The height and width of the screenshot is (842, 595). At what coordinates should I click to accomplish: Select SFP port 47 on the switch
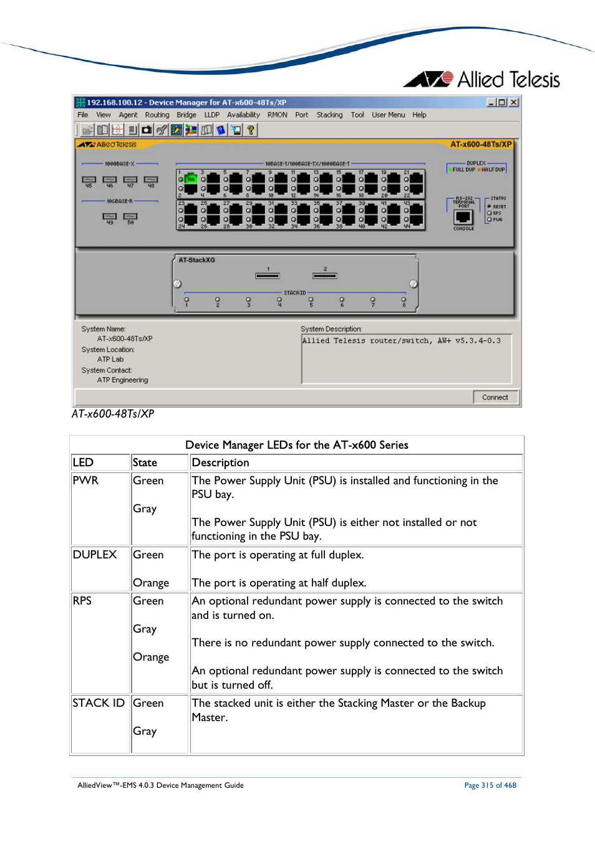pos(130,179)
